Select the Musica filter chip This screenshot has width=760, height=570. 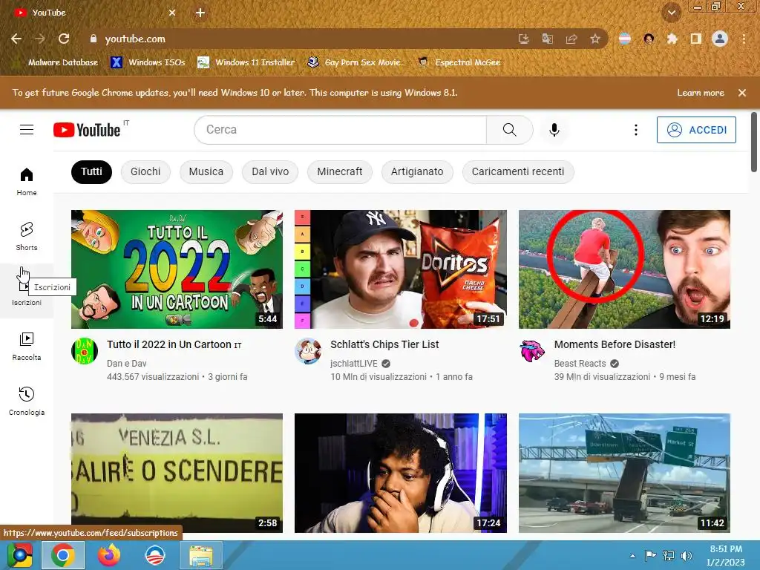206,171
